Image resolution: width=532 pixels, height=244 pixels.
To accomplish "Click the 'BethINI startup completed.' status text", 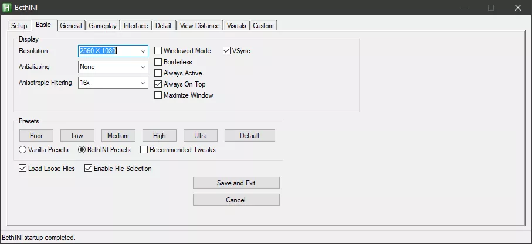I will pyautogui.click(x=39, y=238).
